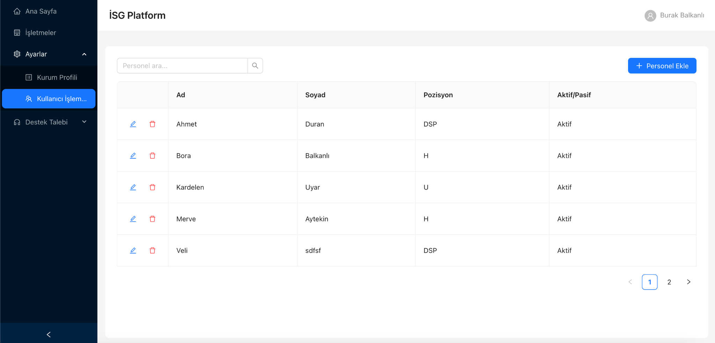Remove Veli with the red trash icon
This screenshot has width=715, height=343.
(153, 251)
